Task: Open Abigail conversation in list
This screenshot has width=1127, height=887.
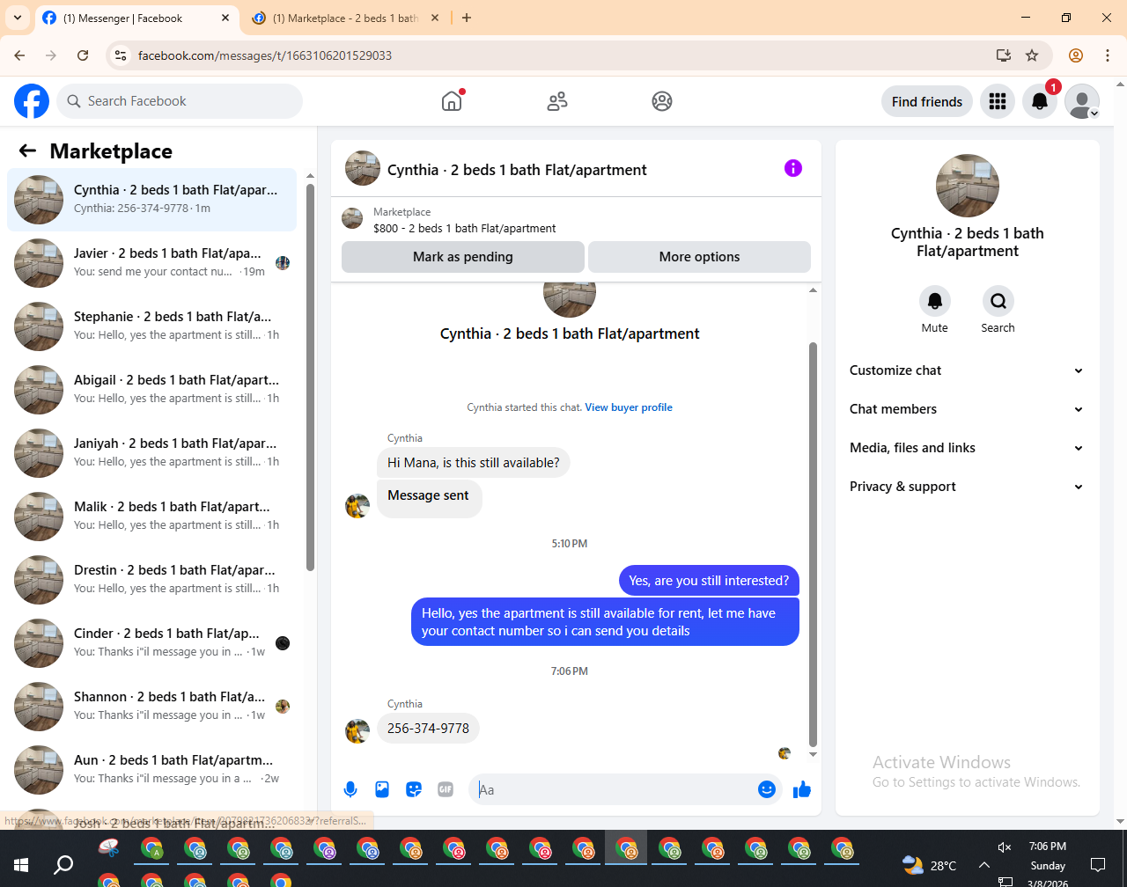Action: tap(152, 389)
